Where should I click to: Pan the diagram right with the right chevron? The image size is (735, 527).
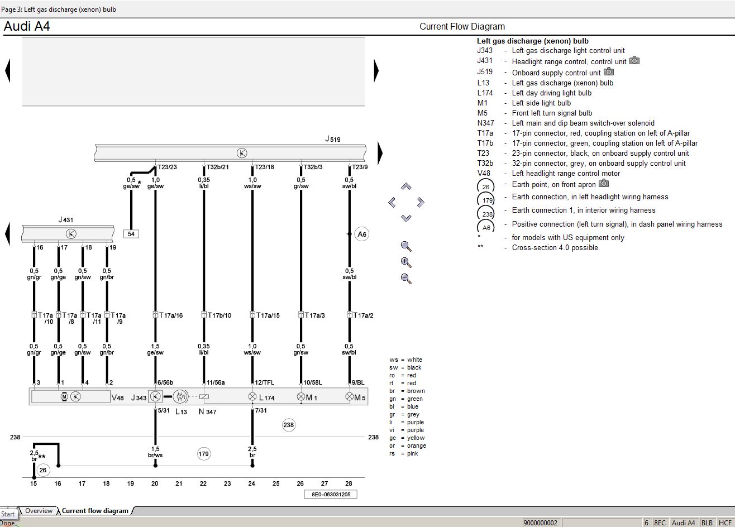421,202
